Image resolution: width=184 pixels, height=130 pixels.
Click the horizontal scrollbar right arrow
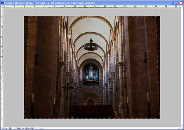pyautogui.click(x=179, y=128)
